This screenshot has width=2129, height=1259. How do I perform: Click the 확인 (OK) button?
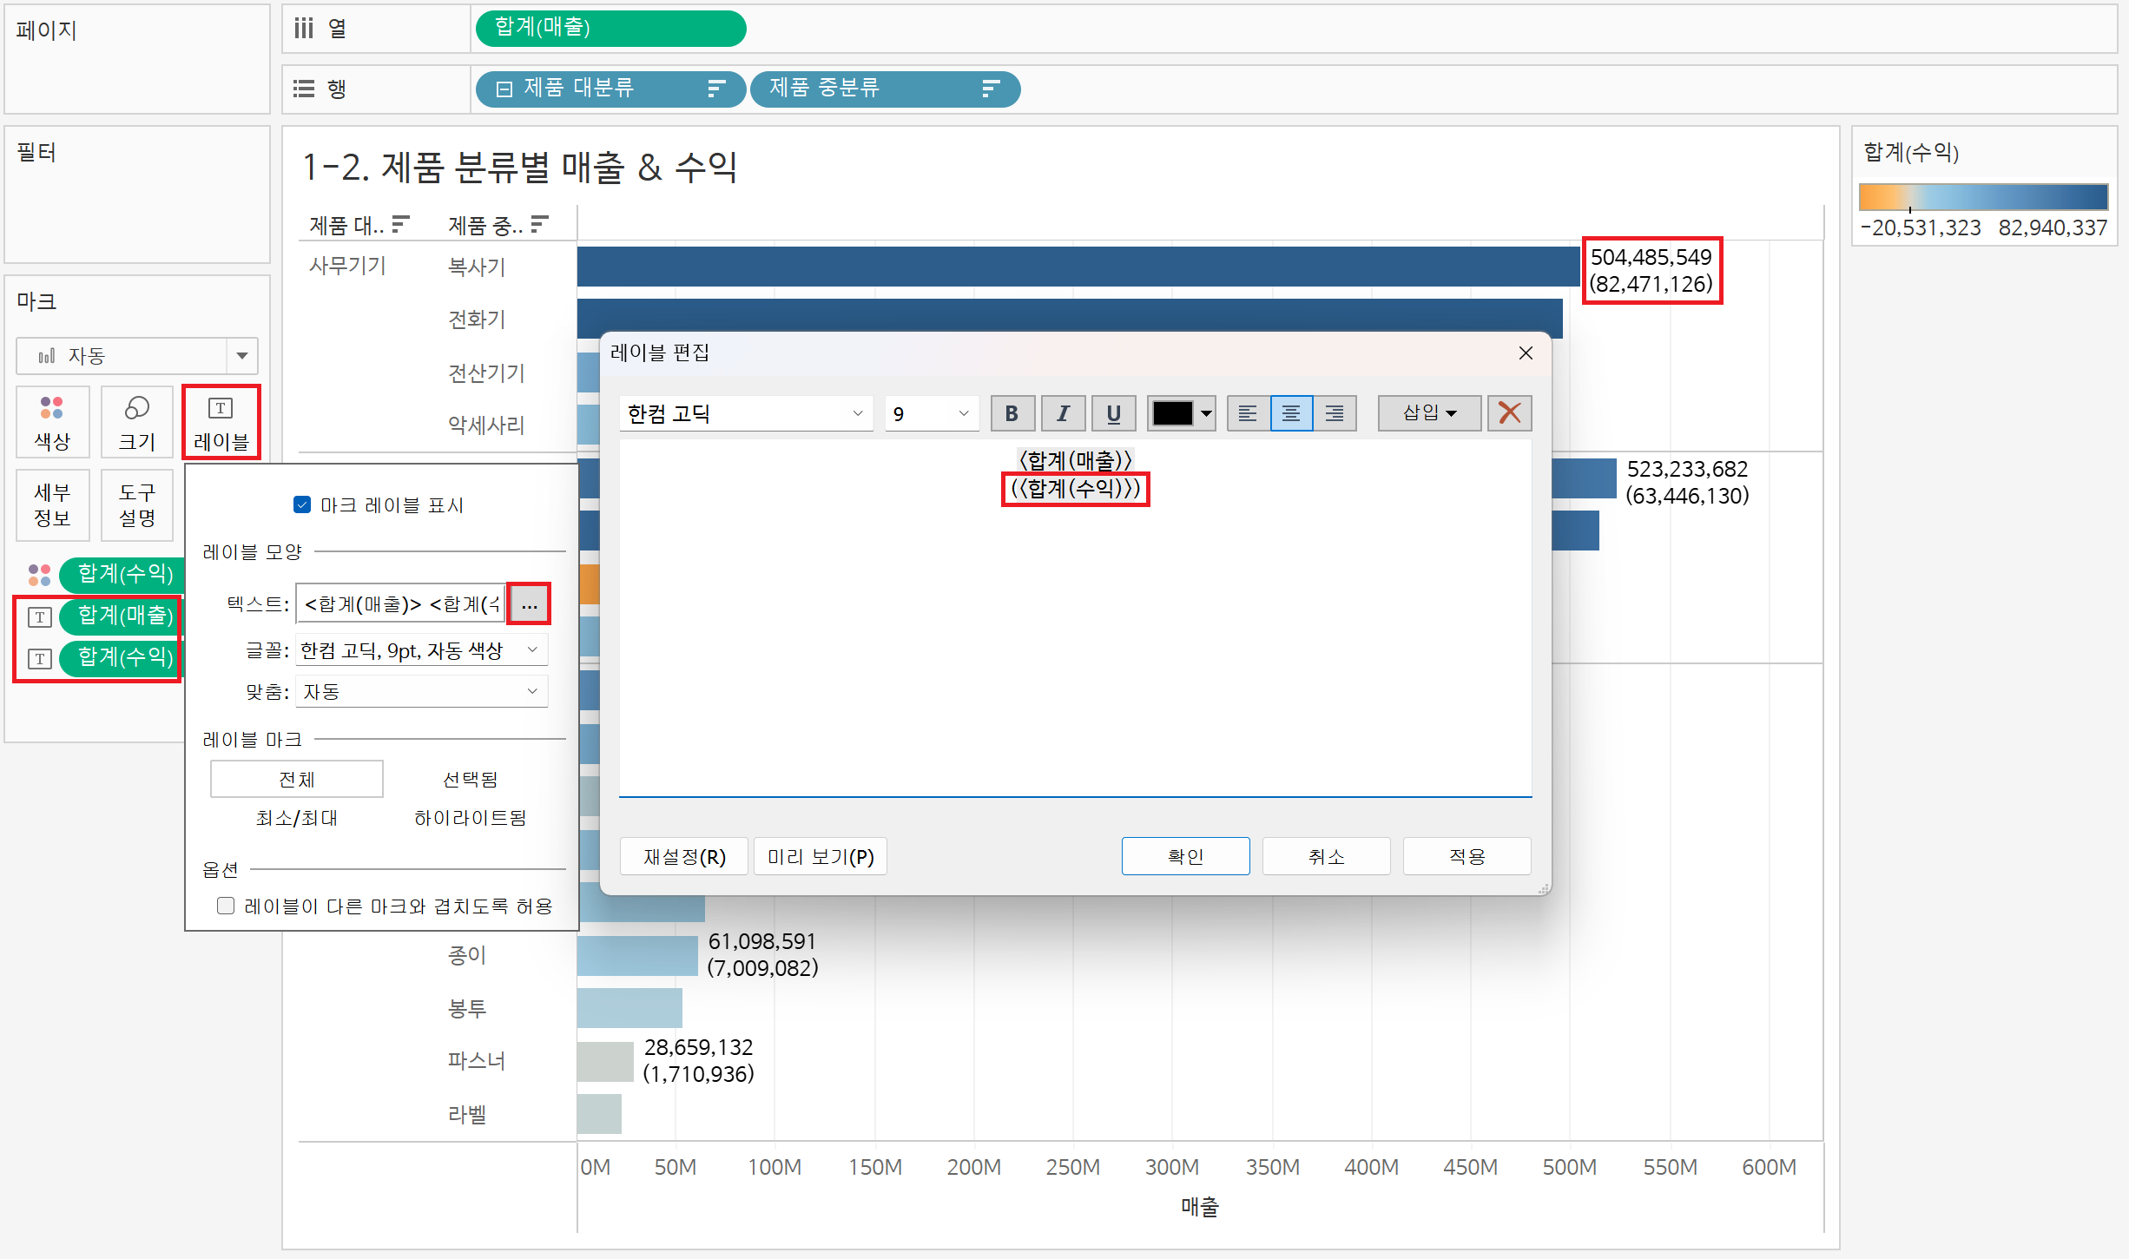pyautogui.click(x=1185, y=856)
